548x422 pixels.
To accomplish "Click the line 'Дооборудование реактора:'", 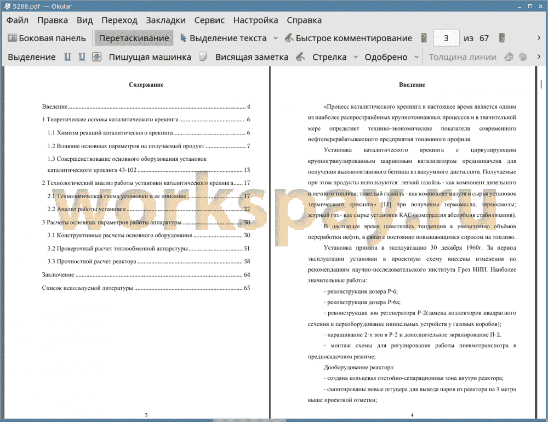I will [x=359, y=368].
